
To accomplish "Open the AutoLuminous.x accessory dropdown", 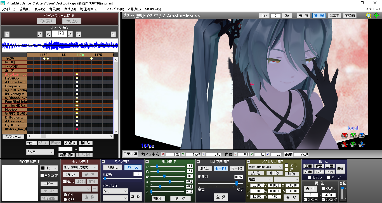I will [x=265, y=167].
